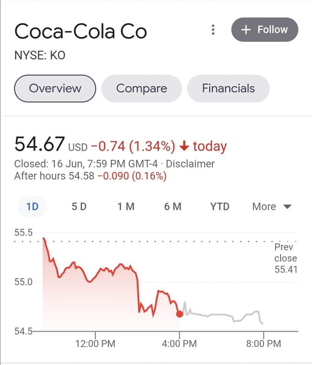Click the red closing dot on chart
The height and width of the screenshot is (365, 312).
click(x=180, y=314)
